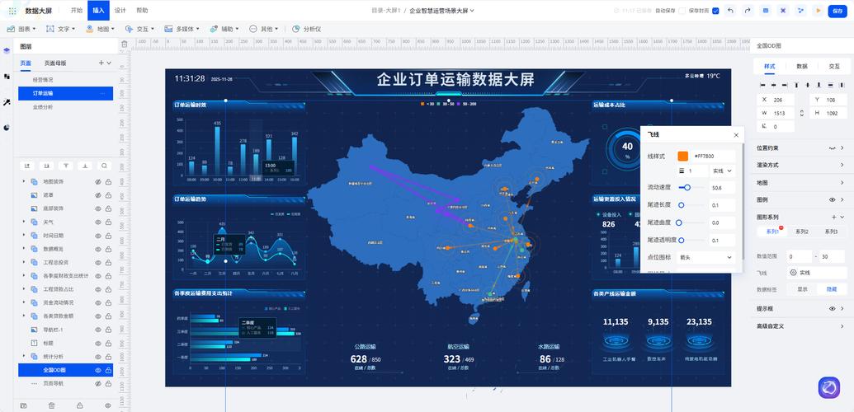The image size is (854, 412).
Task: Switch to the 页面母版 tab
Action: coord(55,63)
